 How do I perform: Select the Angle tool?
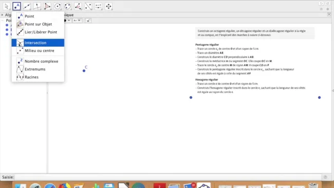point(78,6)
